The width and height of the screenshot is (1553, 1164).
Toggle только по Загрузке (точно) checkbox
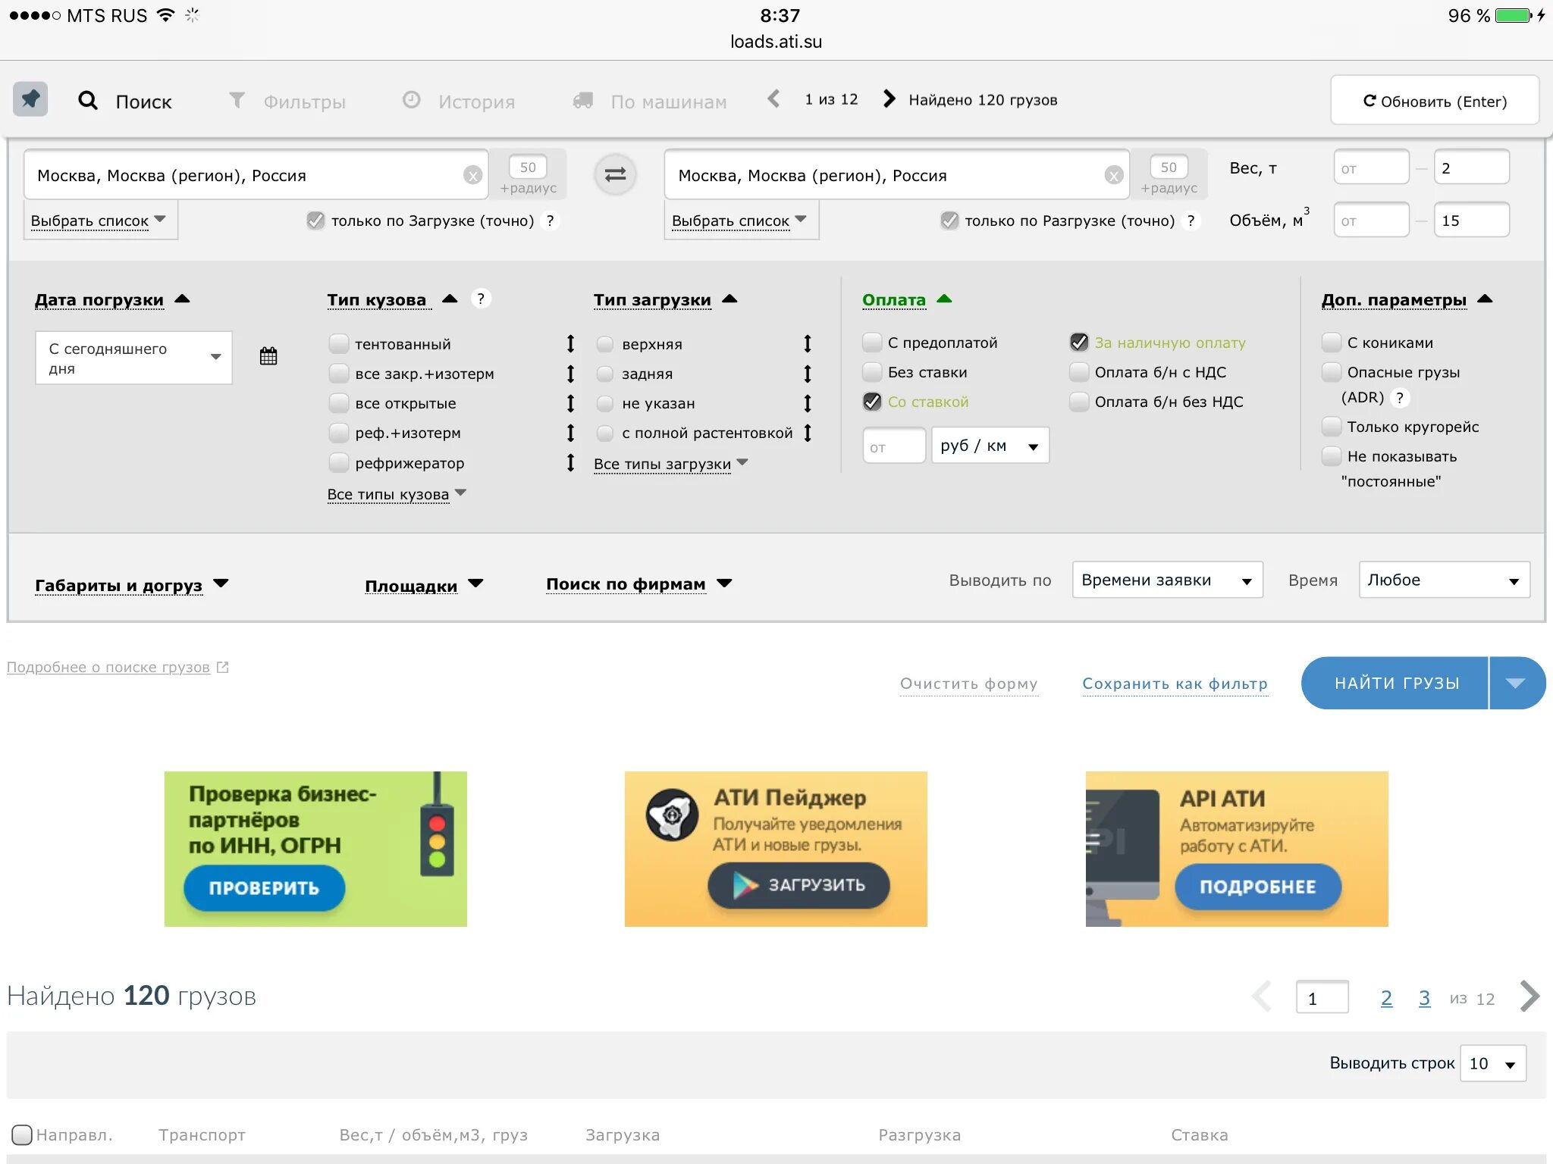coord(315,221)
